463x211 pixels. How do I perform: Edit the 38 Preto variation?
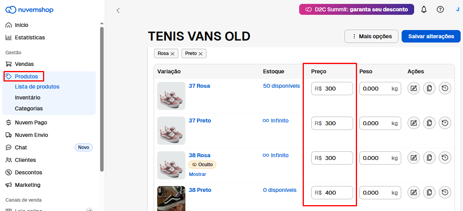tap(414, 193)
